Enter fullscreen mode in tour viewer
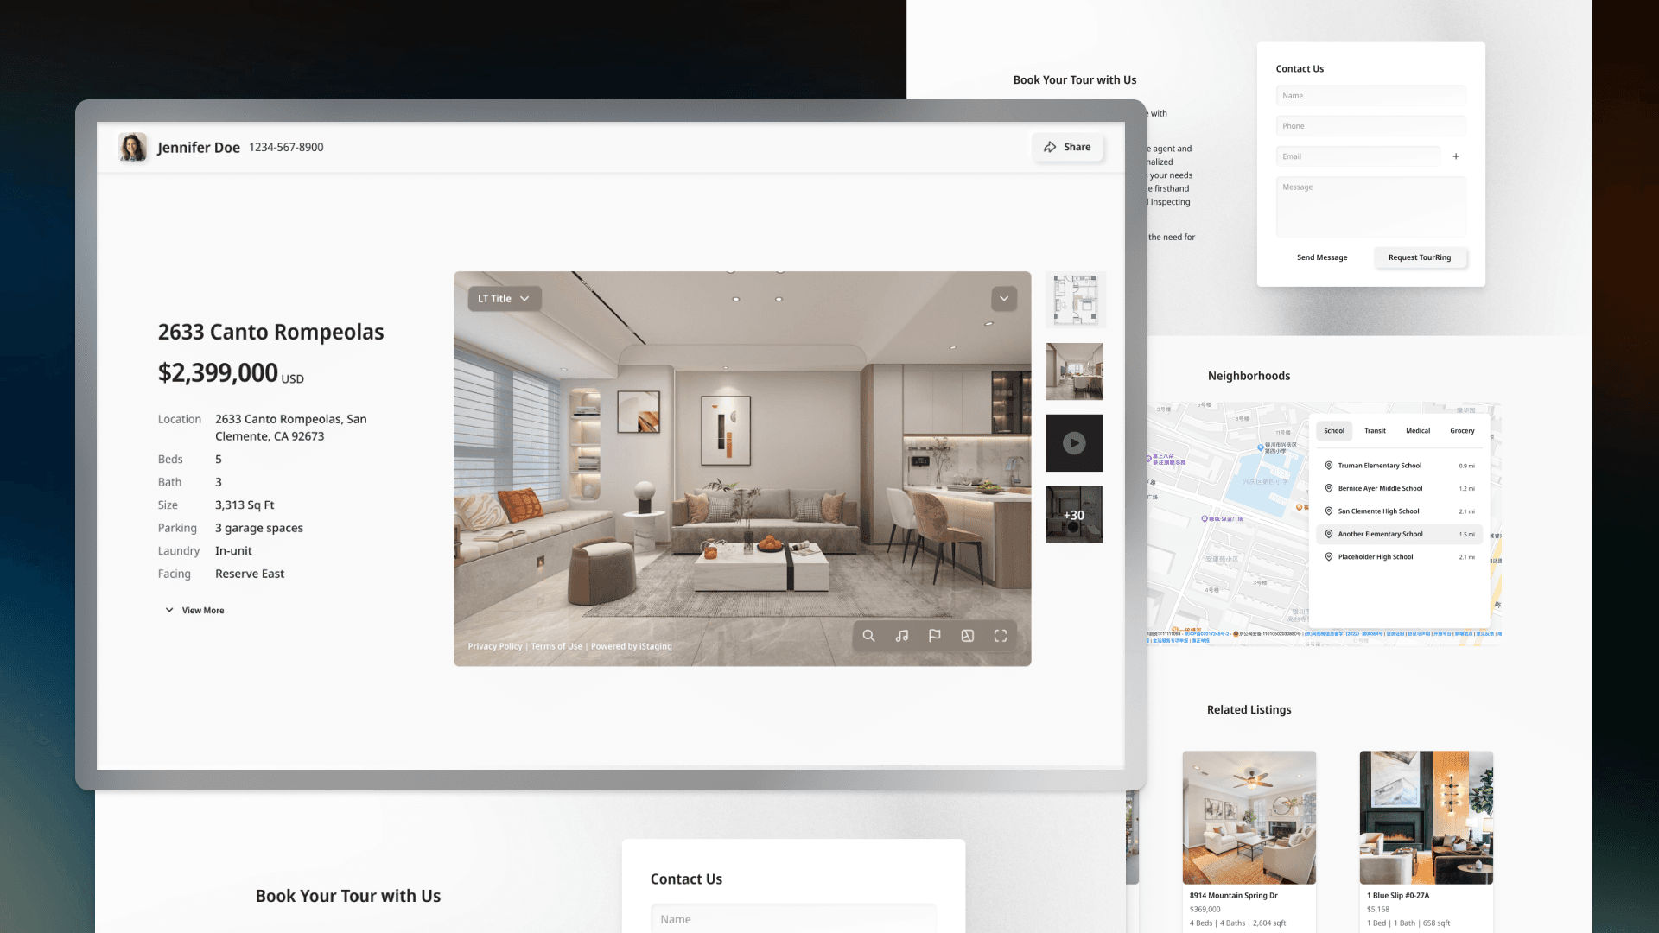This screenshot has height=933, width=1659. click(x=1001, y=636)
